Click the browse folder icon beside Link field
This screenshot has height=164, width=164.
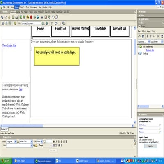[36, 146]
